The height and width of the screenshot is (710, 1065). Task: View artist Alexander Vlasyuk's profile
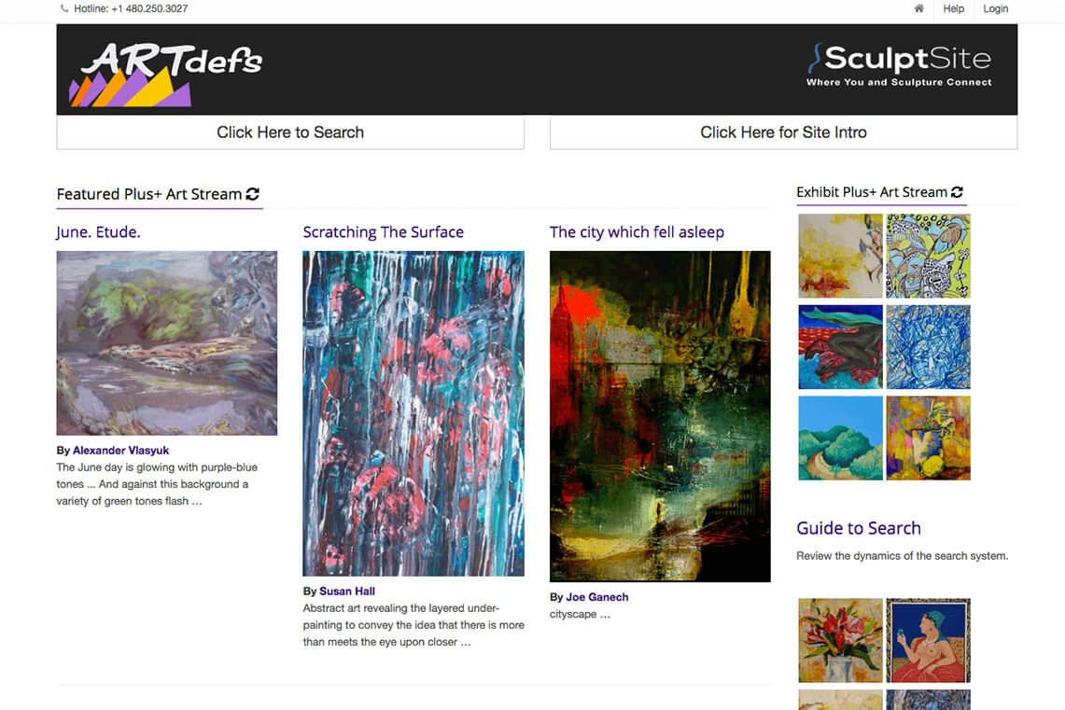point(121,450)
